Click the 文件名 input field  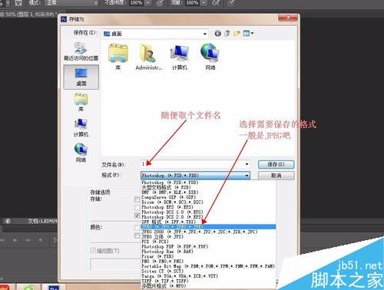click(195, 164)
